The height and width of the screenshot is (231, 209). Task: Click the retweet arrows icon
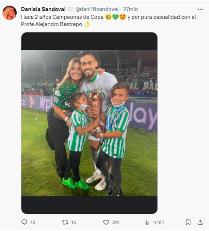click(65, 222)
